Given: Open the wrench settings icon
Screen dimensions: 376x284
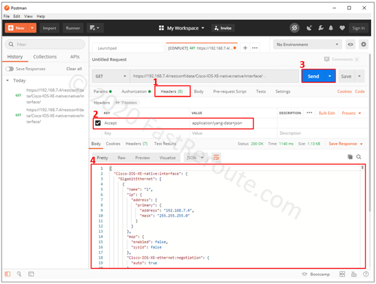Looking at the screenshot, I should click(320, 28).
